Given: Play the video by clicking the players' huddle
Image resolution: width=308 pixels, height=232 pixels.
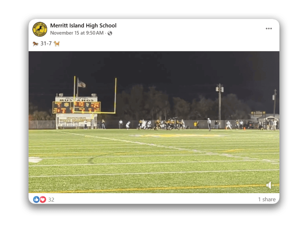Looking at the screenshot, I should coord(162,124).
